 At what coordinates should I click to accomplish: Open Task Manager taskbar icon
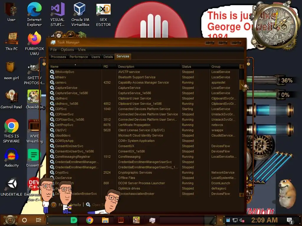152,220
